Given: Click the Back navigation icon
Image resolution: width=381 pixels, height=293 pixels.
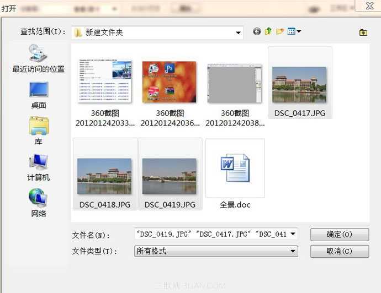Looking at the screenshot, I should pyautogui.click(x=257, y=31).
